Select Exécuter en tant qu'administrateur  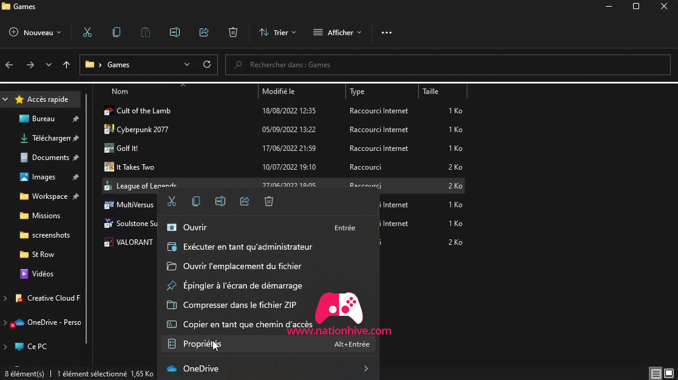point(268,247)
